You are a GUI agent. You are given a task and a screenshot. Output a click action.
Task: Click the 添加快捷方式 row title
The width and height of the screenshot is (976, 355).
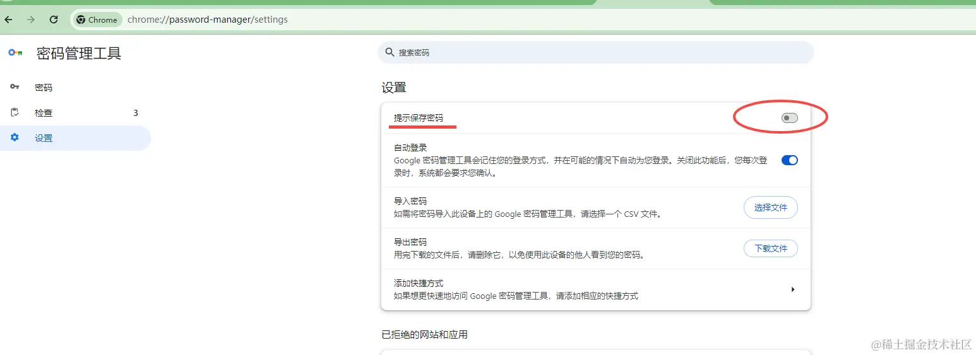point(419,283)
